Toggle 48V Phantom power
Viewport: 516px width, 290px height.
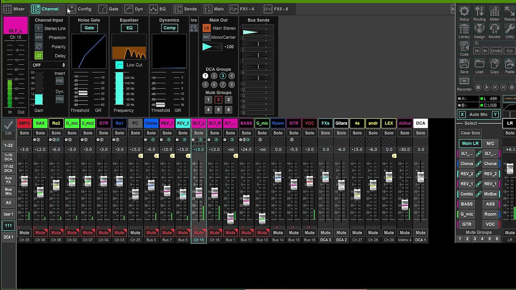pyautogui.click(x=39, y=37)
